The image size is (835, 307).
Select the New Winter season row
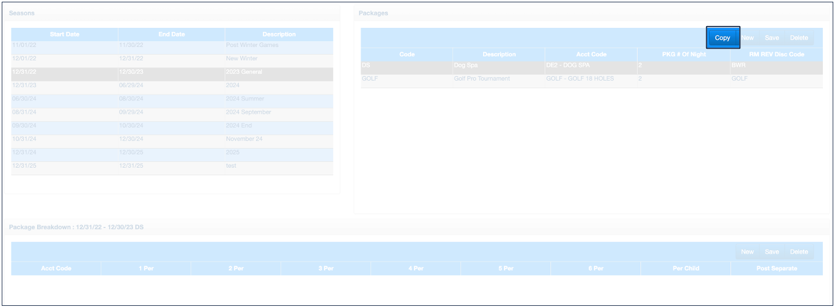tap(172, 59)
